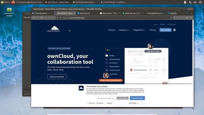
Task: Click the All Files folder icon in the mockup
Action: point(107,56)
